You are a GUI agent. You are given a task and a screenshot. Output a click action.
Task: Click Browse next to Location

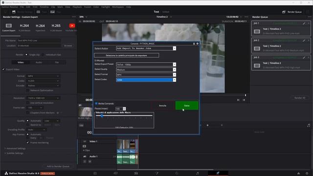point(68,45)
